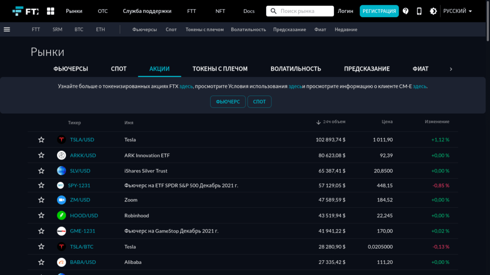Open the help question mark icon
This screenshot has height=275, width=490.
406,11
